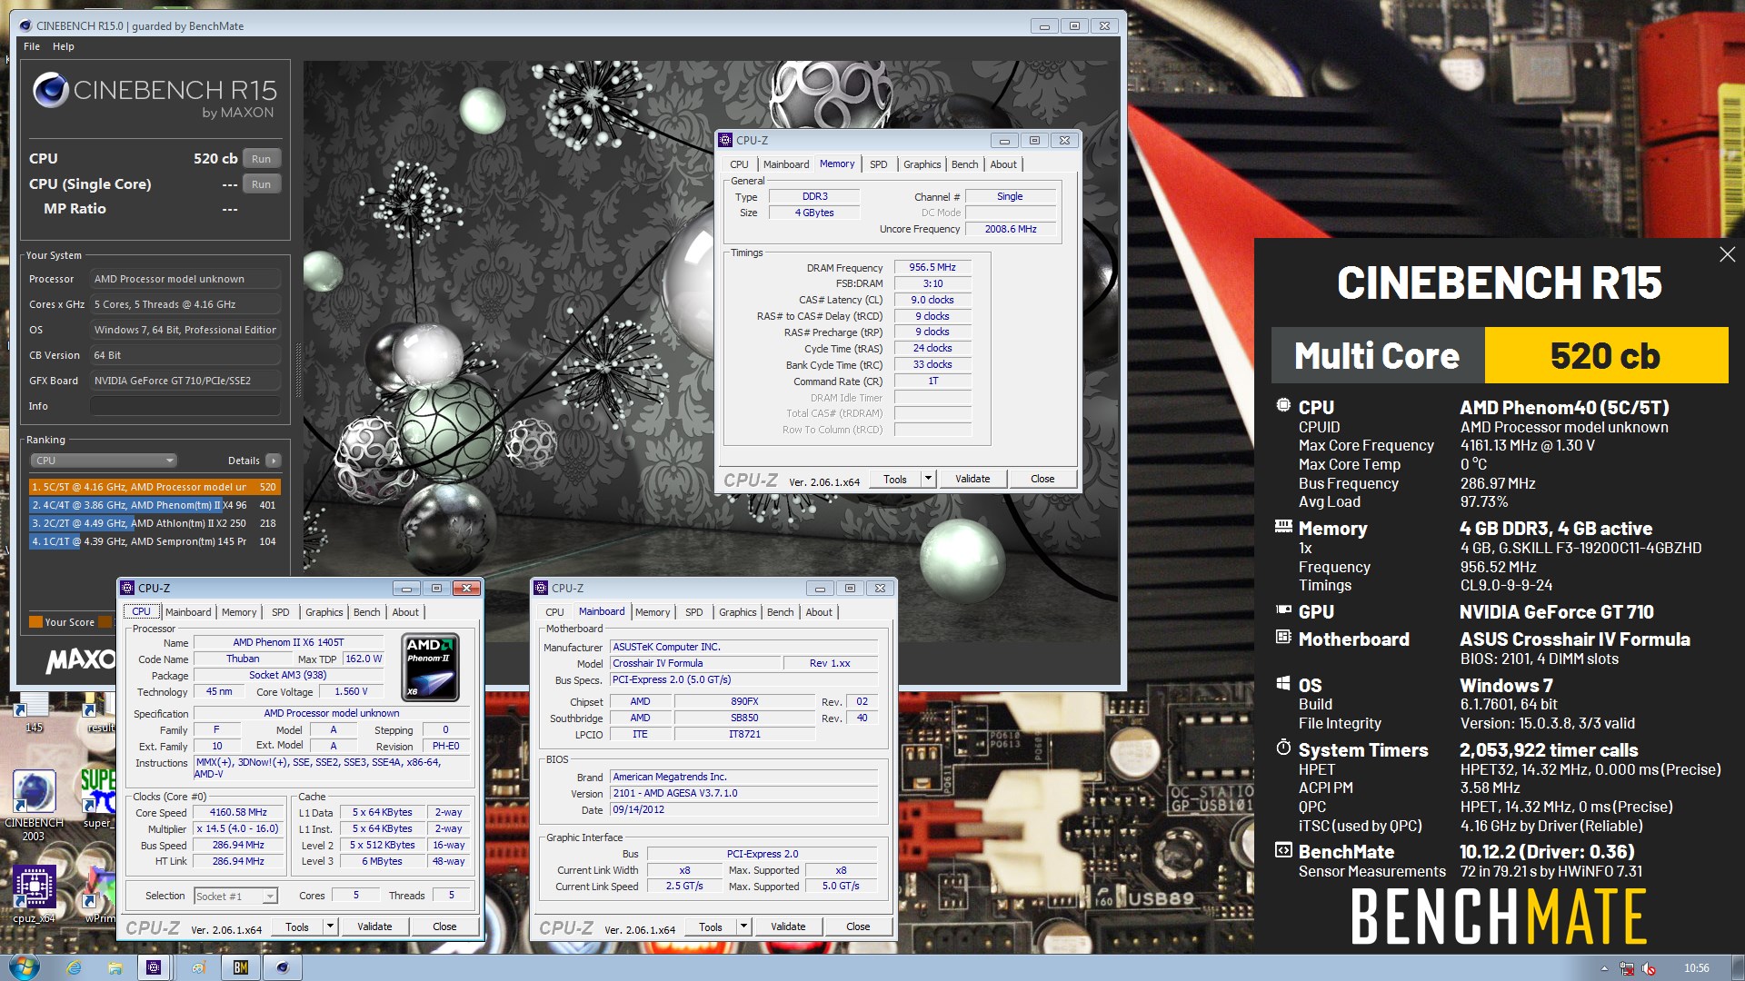Expand Tools dropdown arrow in CPU CPU-Z window
Image resolution: width=1745 pixels, height=981 pixels.
click(330, 926)
